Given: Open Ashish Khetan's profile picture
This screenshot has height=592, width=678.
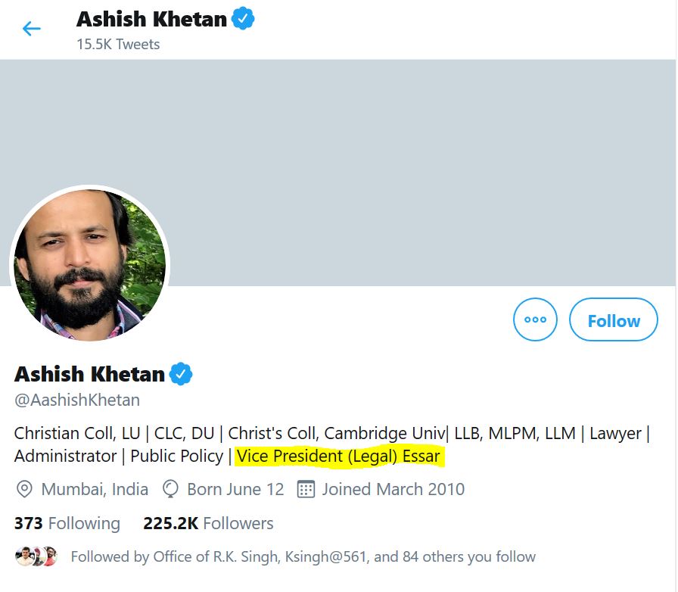Looking at the screenshot, I should pos(90,265).
